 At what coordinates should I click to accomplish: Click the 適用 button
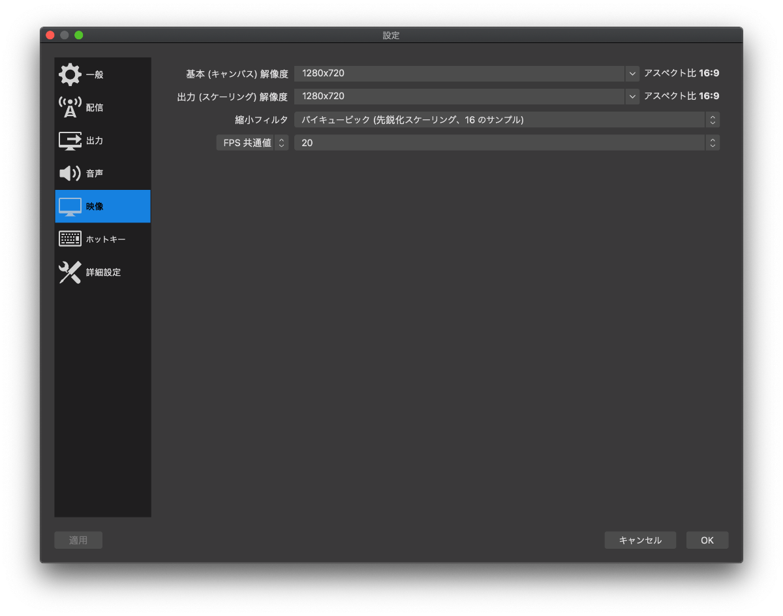point(78,540)
